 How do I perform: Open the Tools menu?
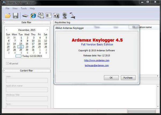[24, 8]
